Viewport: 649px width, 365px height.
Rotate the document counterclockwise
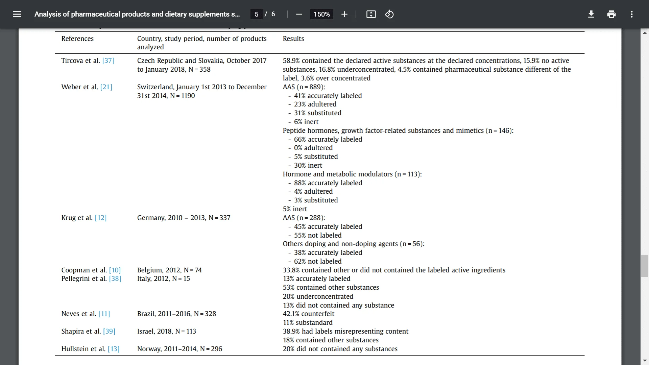pos(389,14)
